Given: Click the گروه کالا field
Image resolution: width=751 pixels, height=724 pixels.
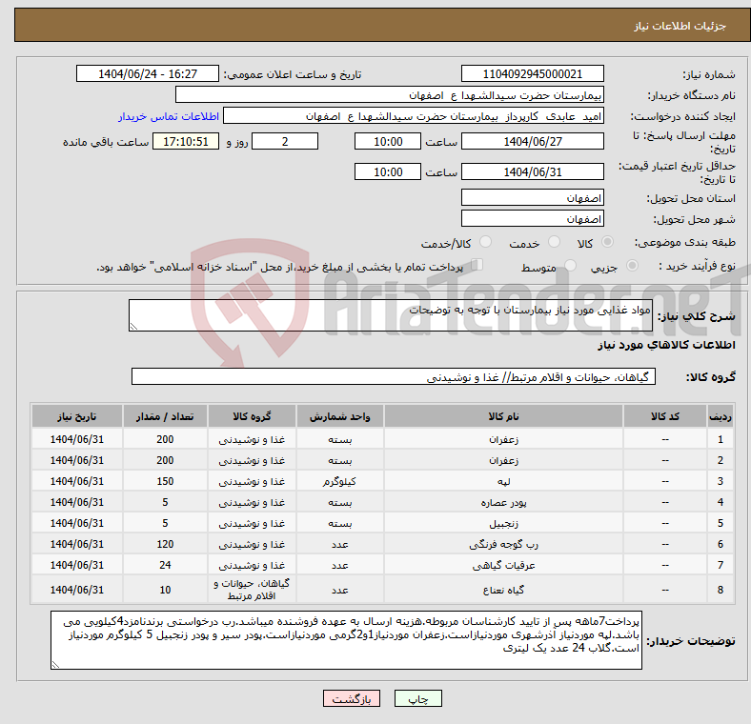Looking at the screenshot, I should click(394, 377).
